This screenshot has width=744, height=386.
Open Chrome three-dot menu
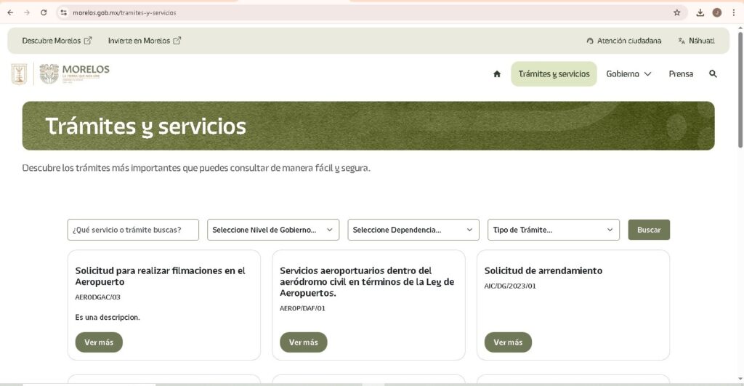point(733,12)
